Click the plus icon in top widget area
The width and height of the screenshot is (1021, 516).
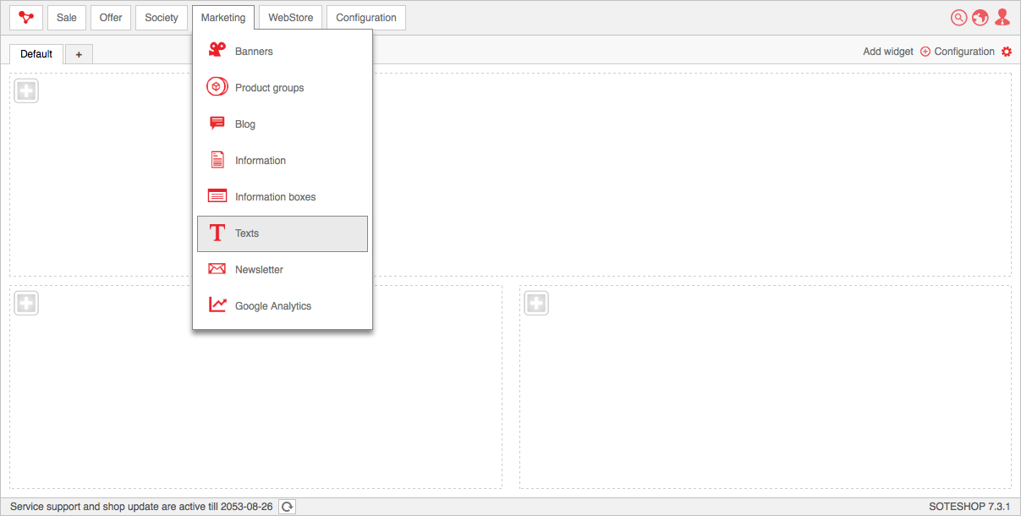[x=26, y=91]
